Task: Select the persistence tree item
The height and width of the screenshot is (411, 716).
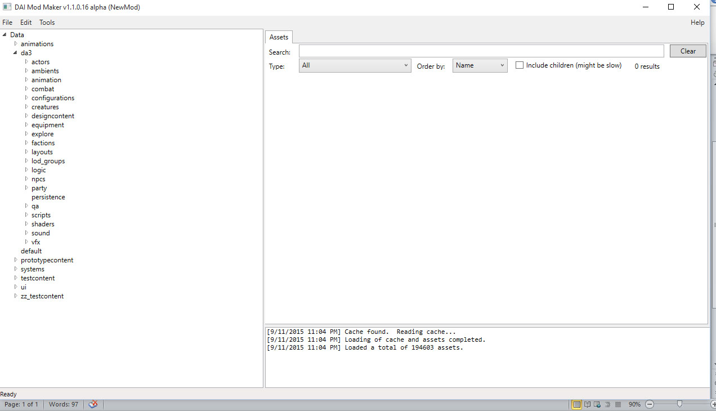Action: pyautogui.click(x=48, y=197)
